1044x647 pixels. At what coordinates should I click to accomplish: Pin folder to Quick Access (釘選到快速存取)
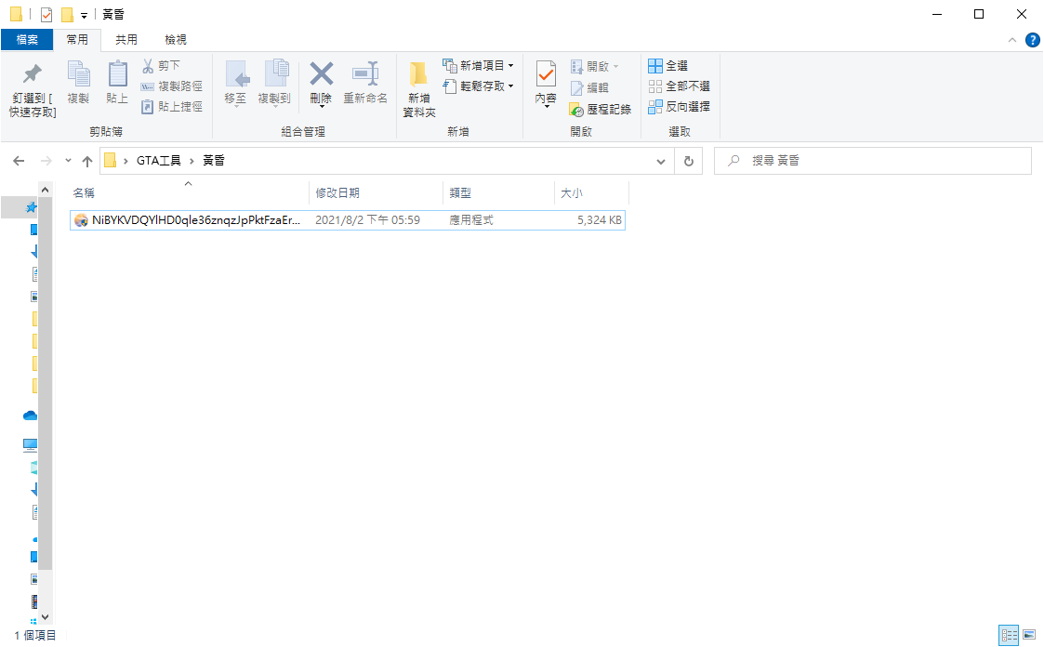[x=32, y=90]
